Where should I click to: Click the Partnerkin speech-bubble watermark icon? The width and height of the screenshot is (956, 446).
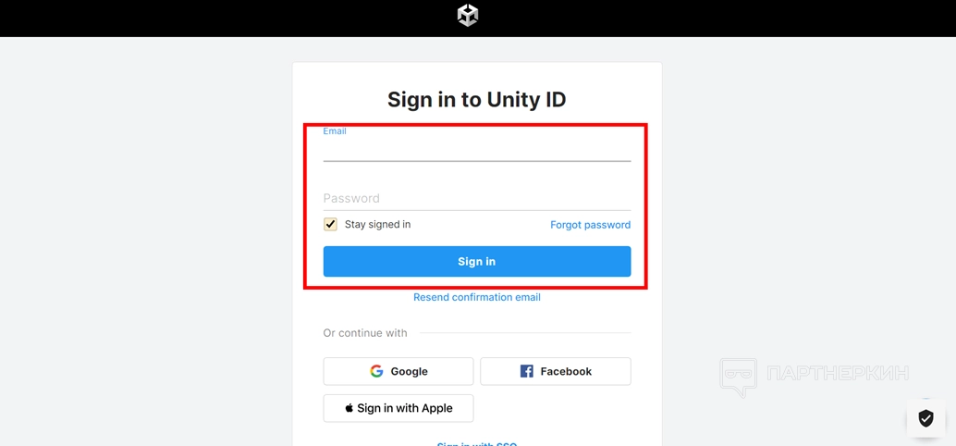738,377
